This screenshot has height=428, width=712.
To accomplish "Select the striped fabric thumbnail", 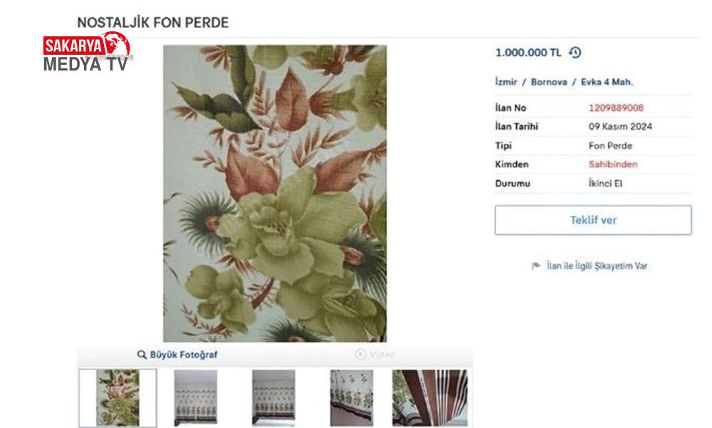I will pos(429,398).
